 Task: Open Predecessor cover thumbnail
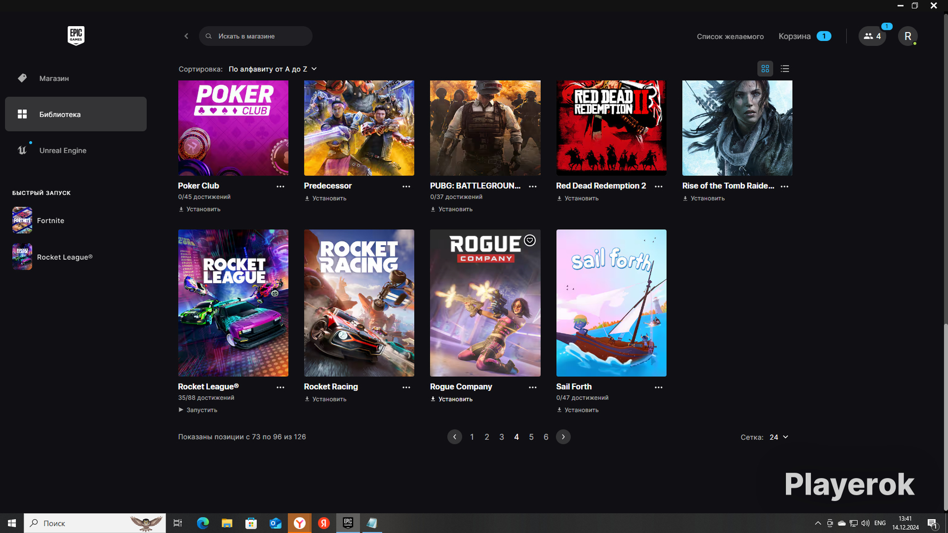click(x=359, y=128)
